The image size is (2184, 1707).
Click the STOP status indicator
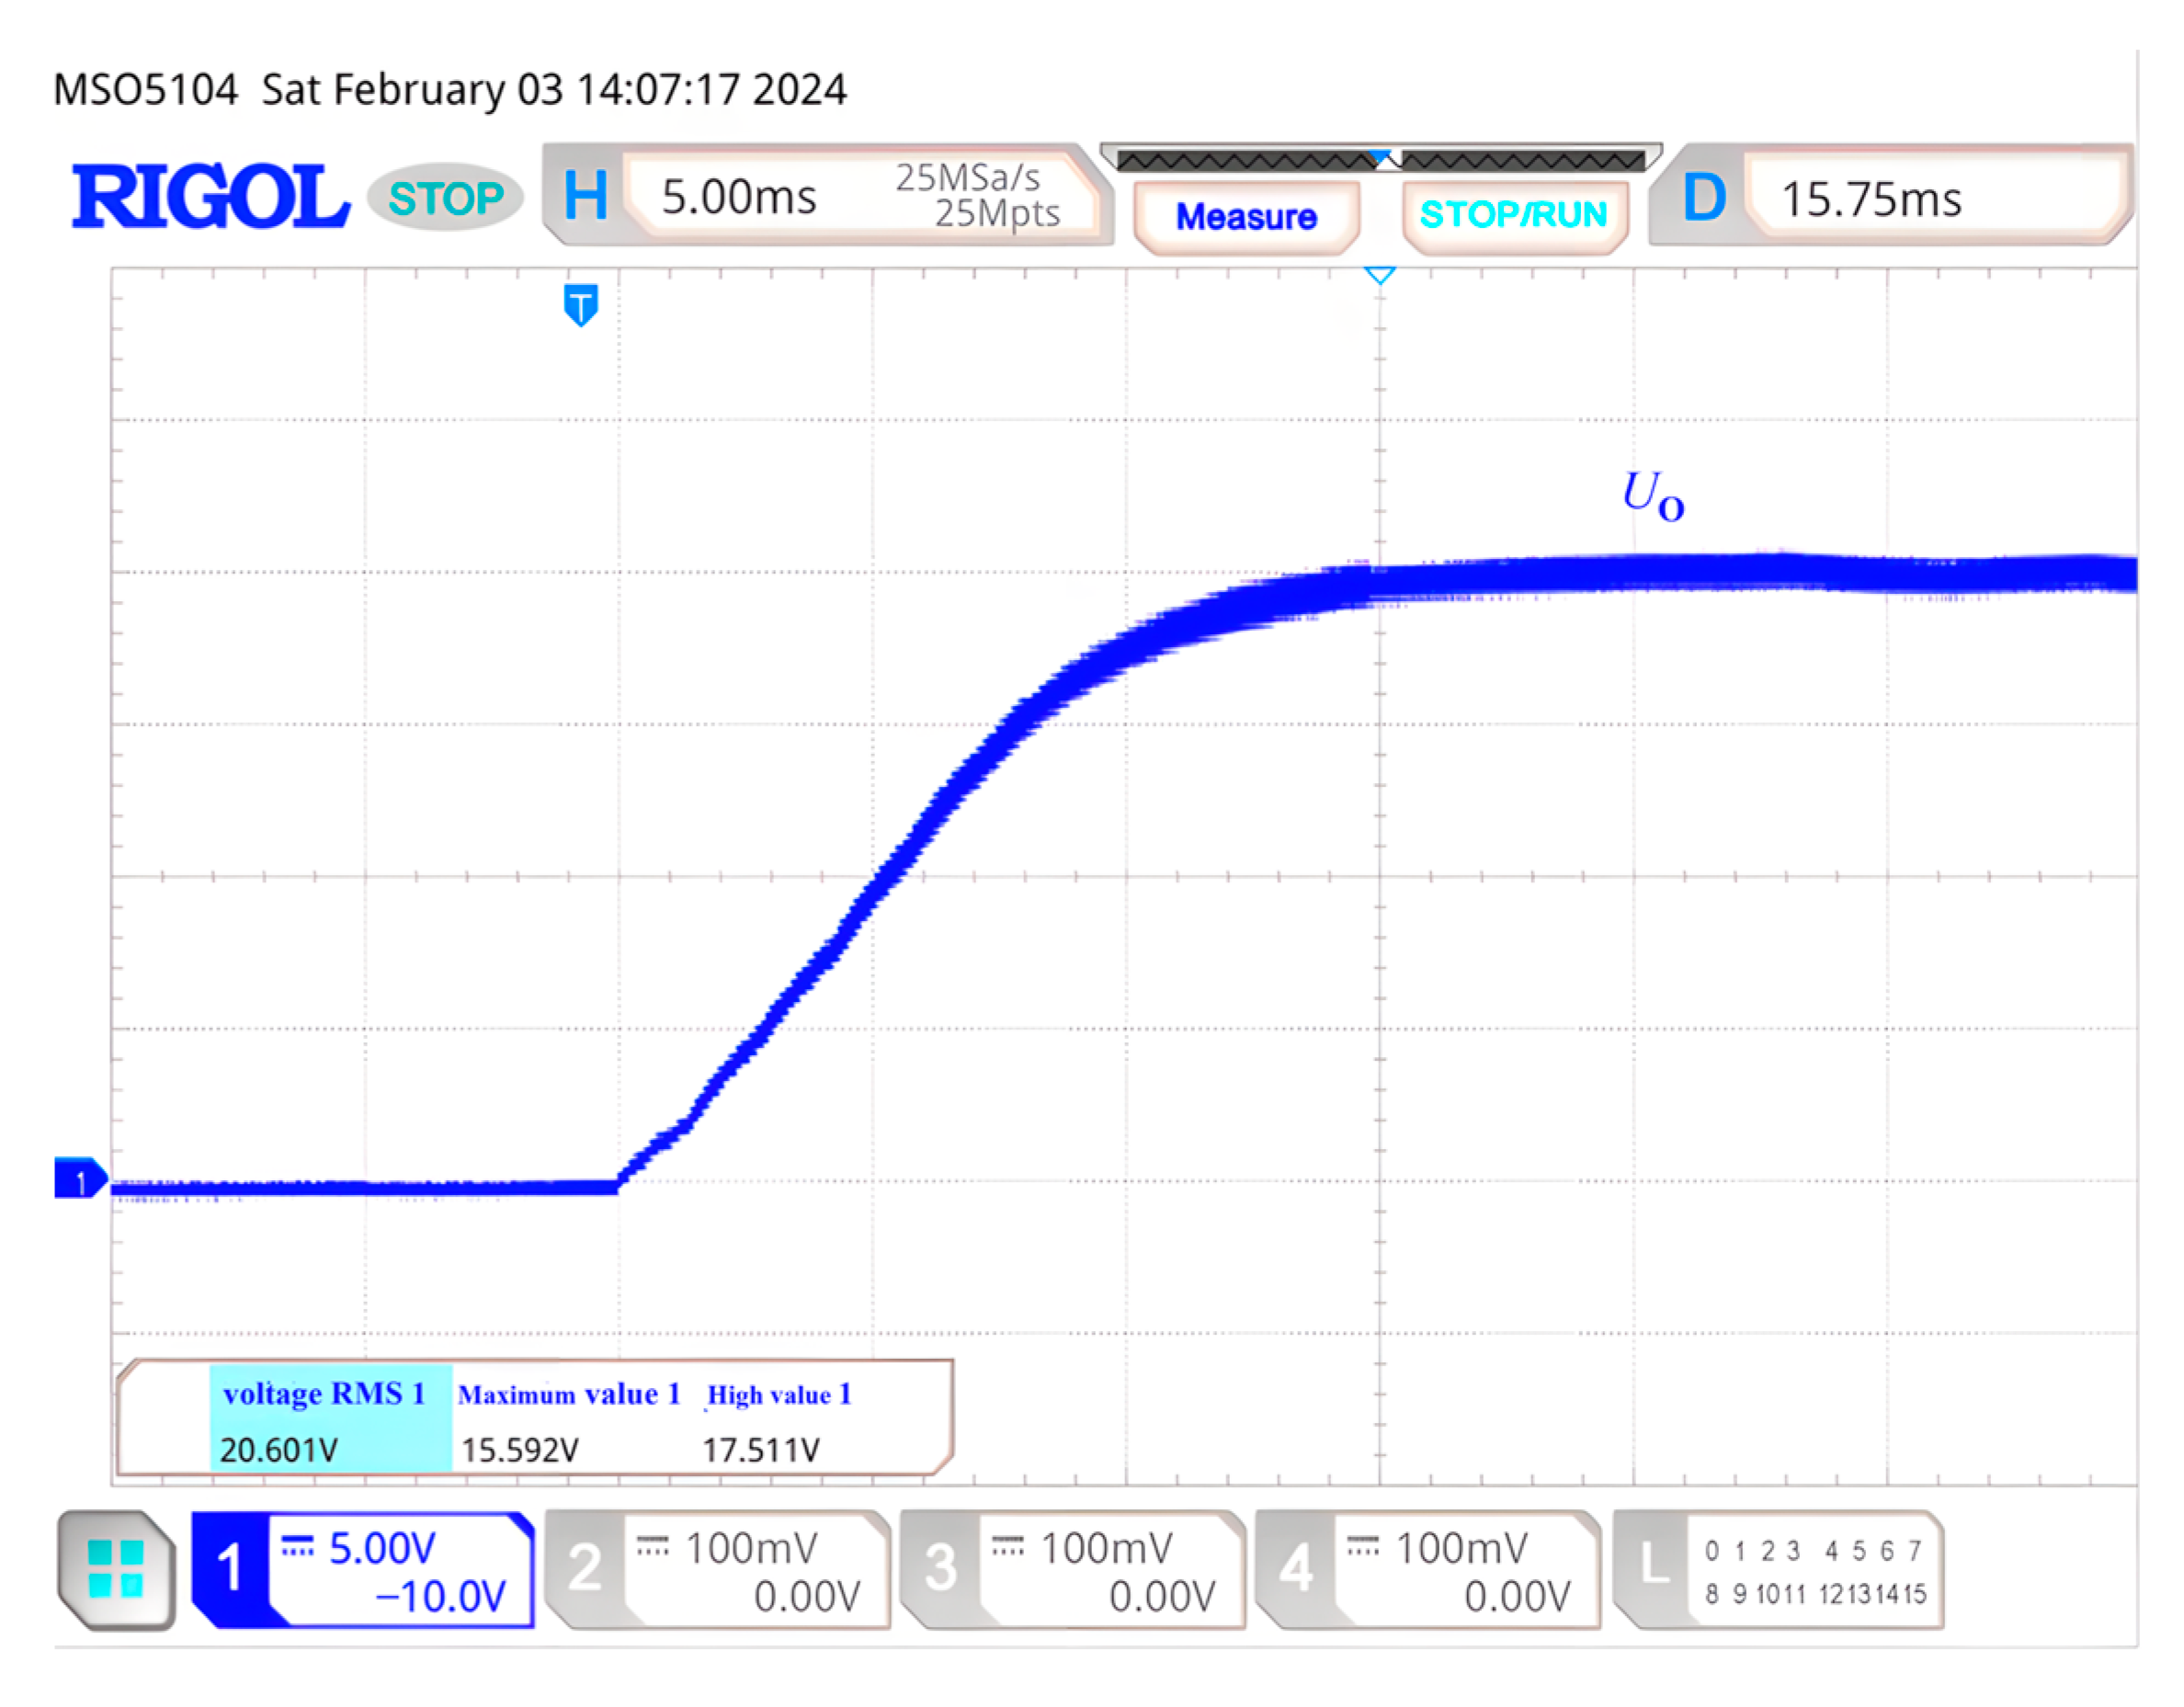pos(446,198)
